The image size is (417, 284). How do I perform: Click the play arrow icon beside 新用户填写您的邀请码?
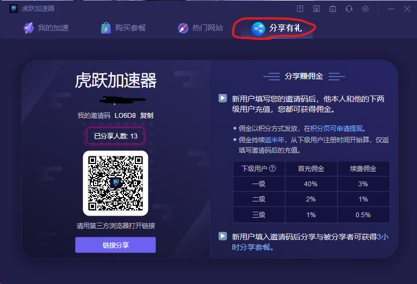click(222, 98)
